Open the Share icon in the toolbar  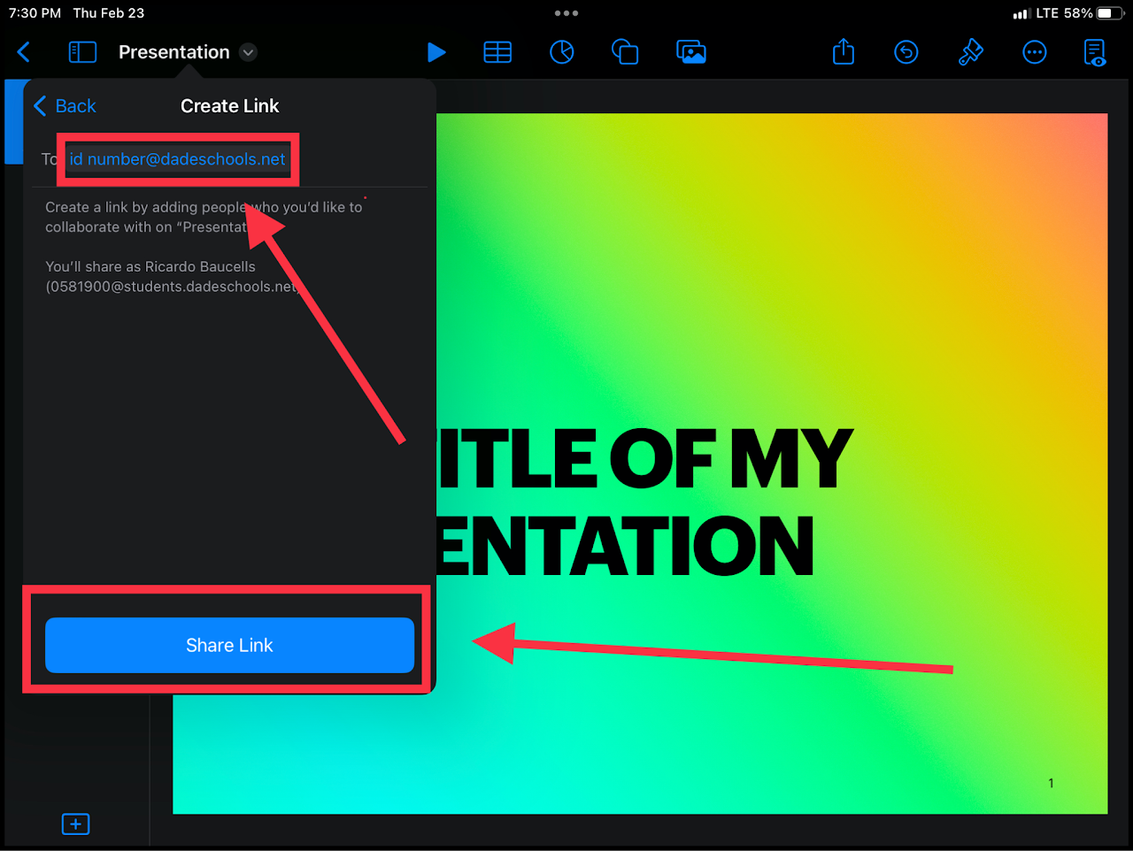click(x=844, y=51)
